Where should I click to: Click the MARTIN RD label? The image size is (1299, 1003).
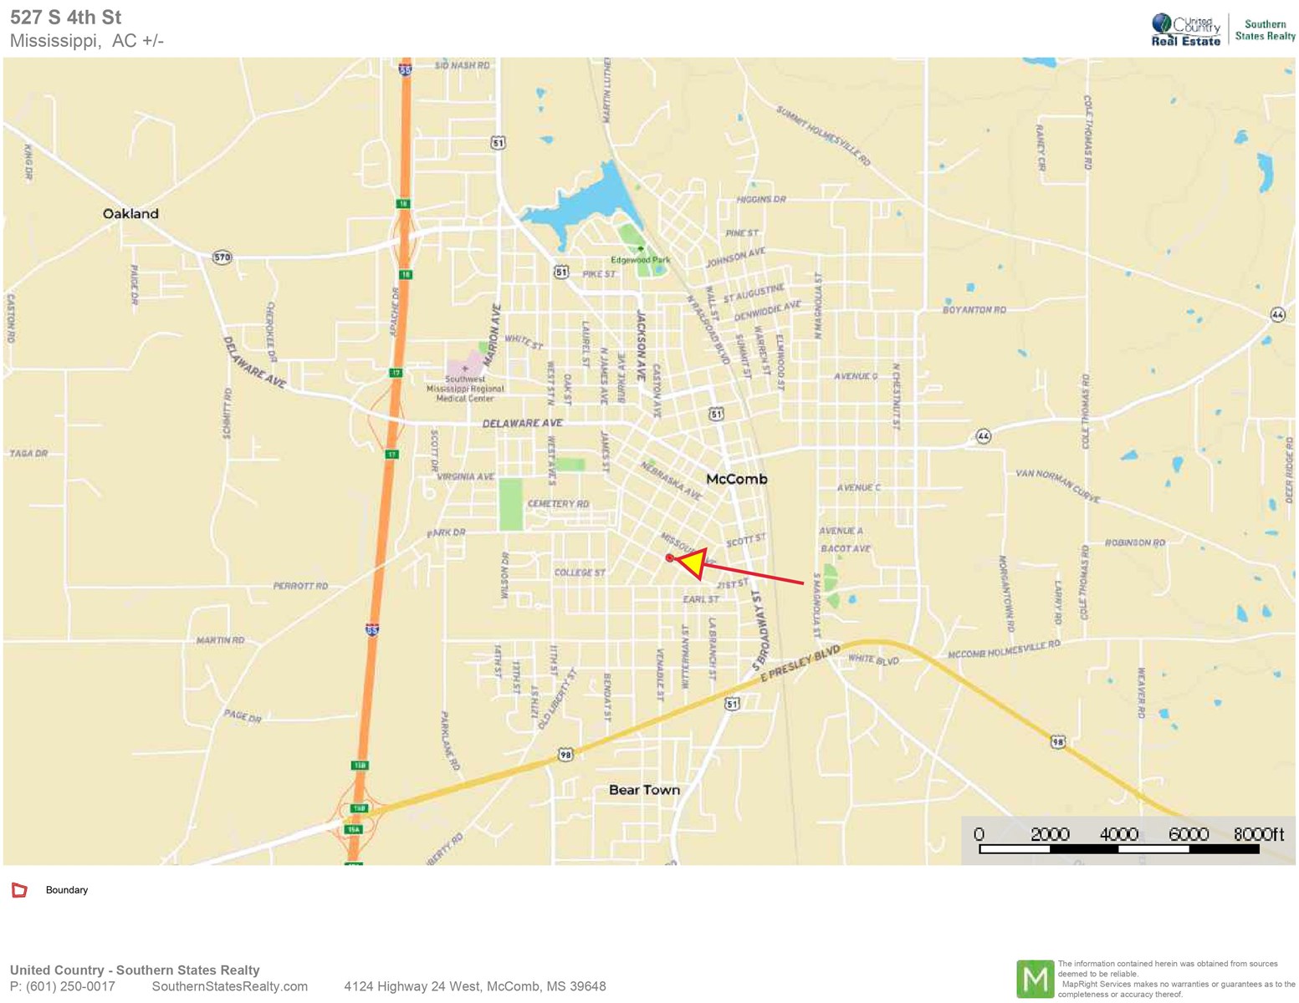click(221, 640)
